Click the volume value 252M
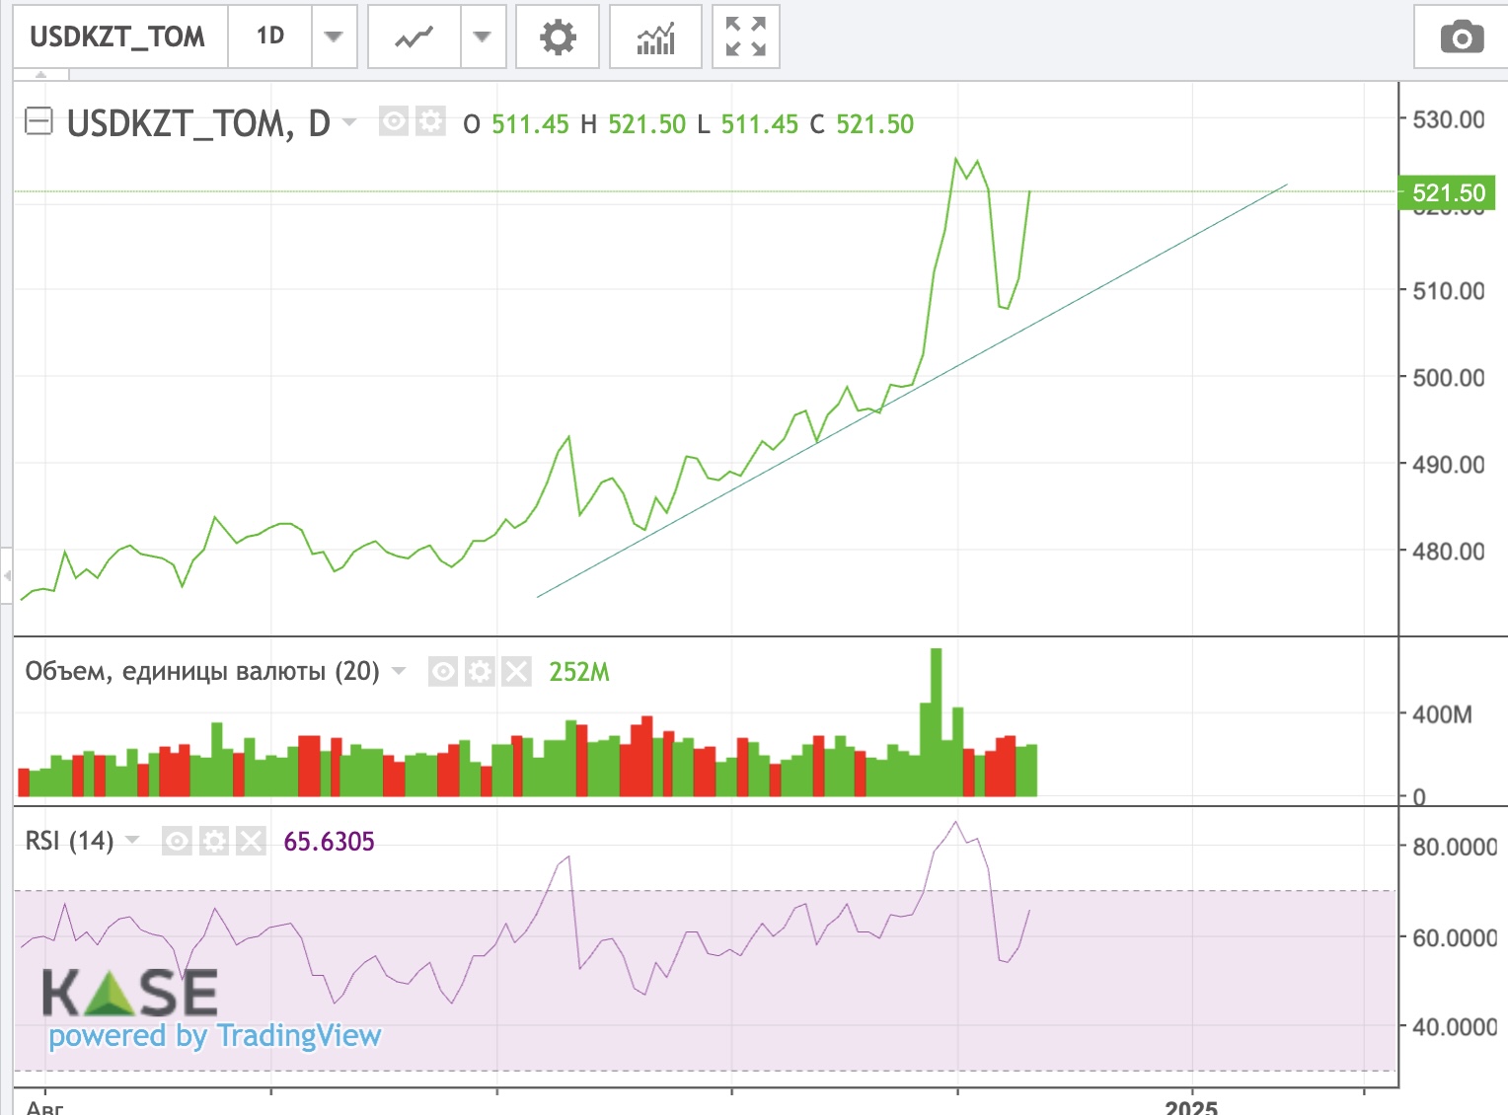This screenshot has height=1115, width=1508. (x=579, y=672)
